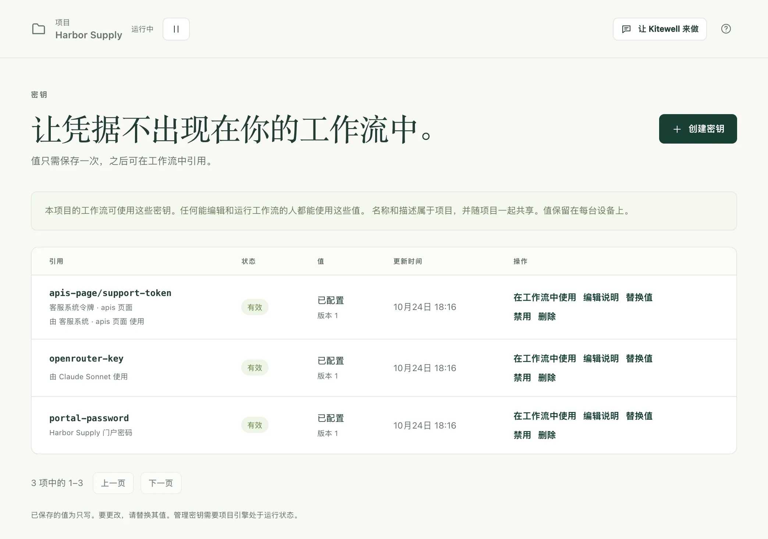Image resolution: width=768 pixels, height=539 pixels.
Task: Click 替换值 for openrouter-key
Action: tap(639, 359)
